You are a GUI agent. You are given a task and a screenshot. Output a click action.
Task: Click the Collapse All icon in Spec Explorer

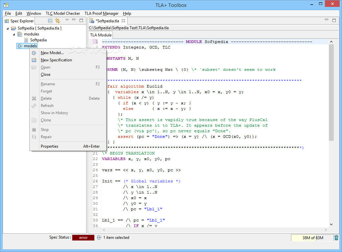pos(50,21)
